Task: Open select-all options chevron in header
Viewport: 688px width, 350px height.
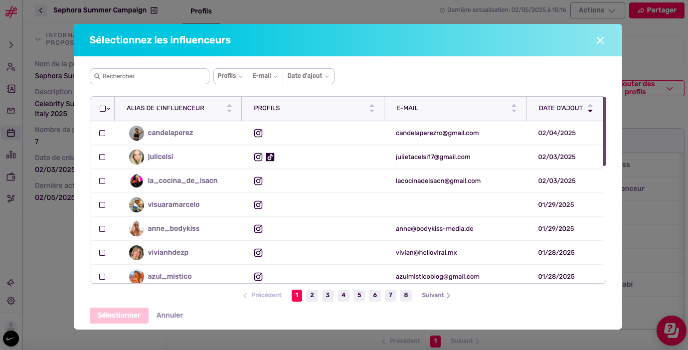Action: click(x=108, y=109)
